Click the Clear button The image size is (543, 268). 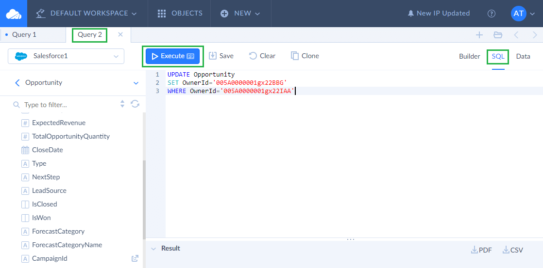pyautogui.click(x=262, y=56)
